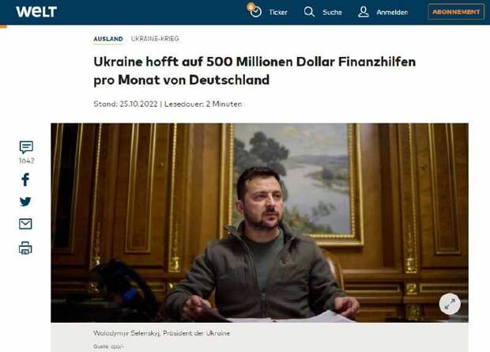Click the ABONNEMENT button
Viewport: 490px width, 352px height.
tap(456, 12)
